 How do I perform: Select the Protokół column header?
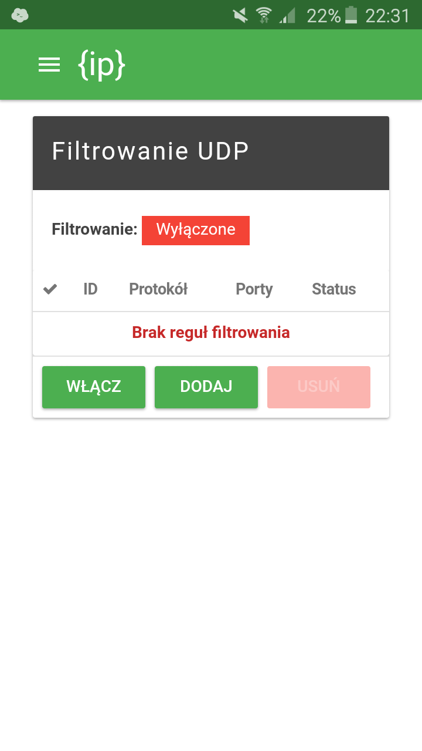coord(158,289)
